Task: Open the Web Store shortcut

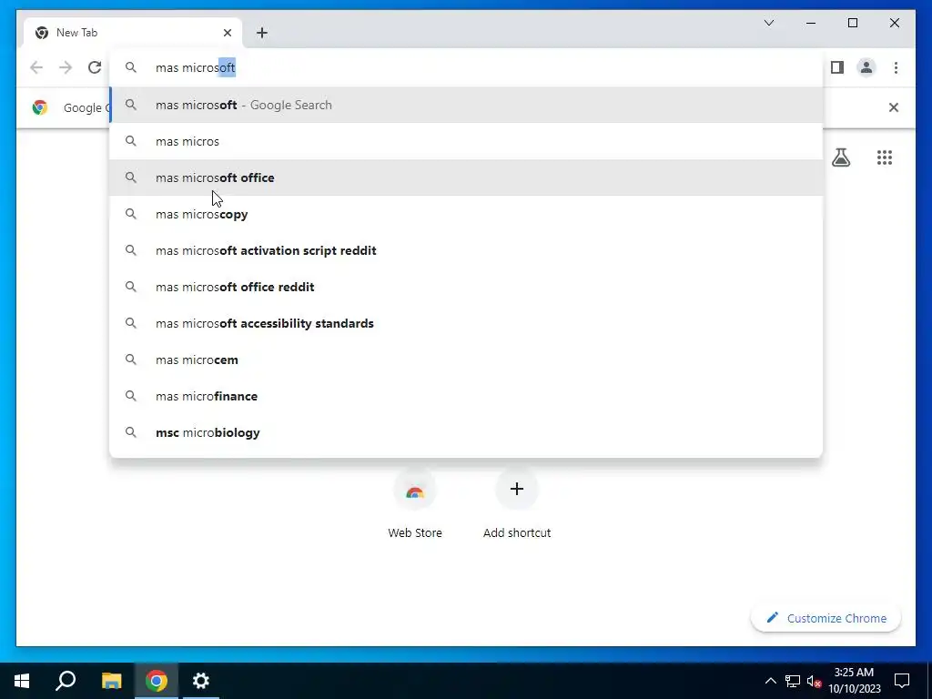Action: pyautogui.click(x=415, y=503)
